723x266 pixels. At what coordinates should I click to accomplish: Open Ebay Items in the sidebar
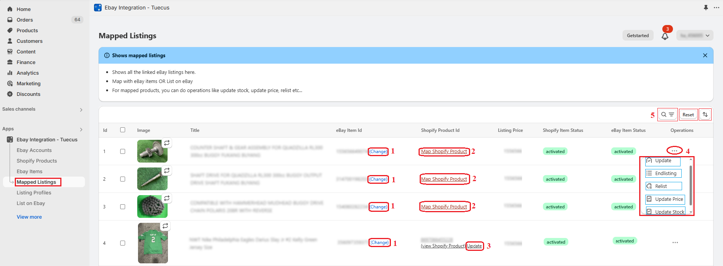click(x=30, y=171)
